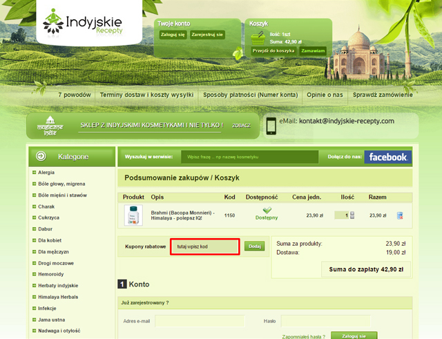Image resolution: width=442 pixels, height=339 pixels.
Task: Delete Brahmi product with trash icon
Action: coord(400,215)
